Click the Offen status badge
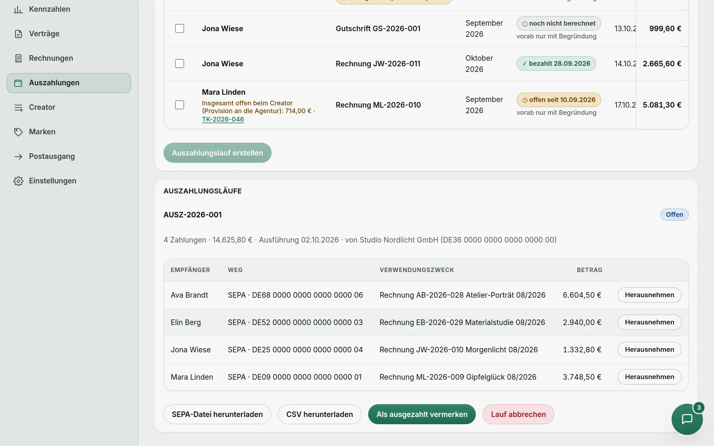 674,214
